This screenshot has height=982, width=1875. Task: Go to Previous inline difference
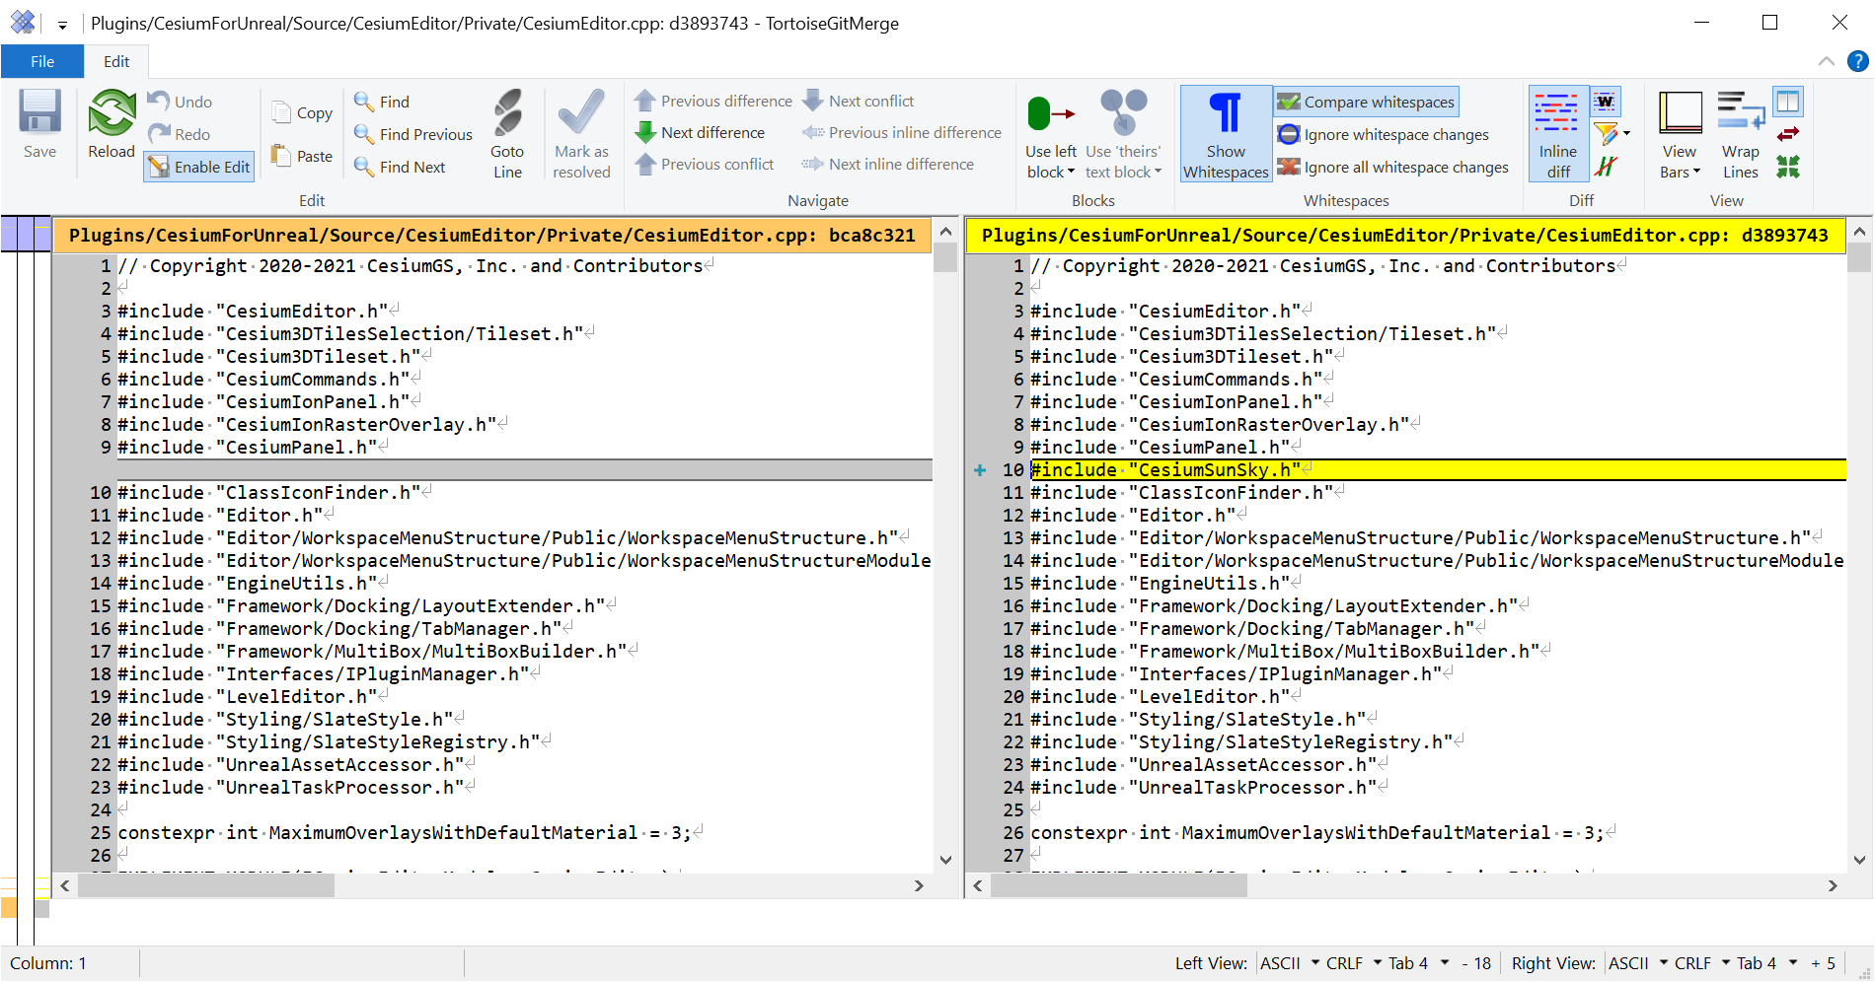click(x=901, y=132)
